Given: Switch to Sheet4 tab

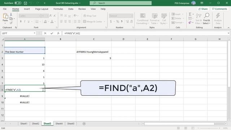Looking at the screenshot, I should [x=59, y=123].
